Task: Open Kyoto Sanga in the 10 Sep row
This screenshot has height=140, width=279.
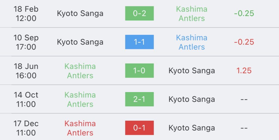Action: click(80, 42)
